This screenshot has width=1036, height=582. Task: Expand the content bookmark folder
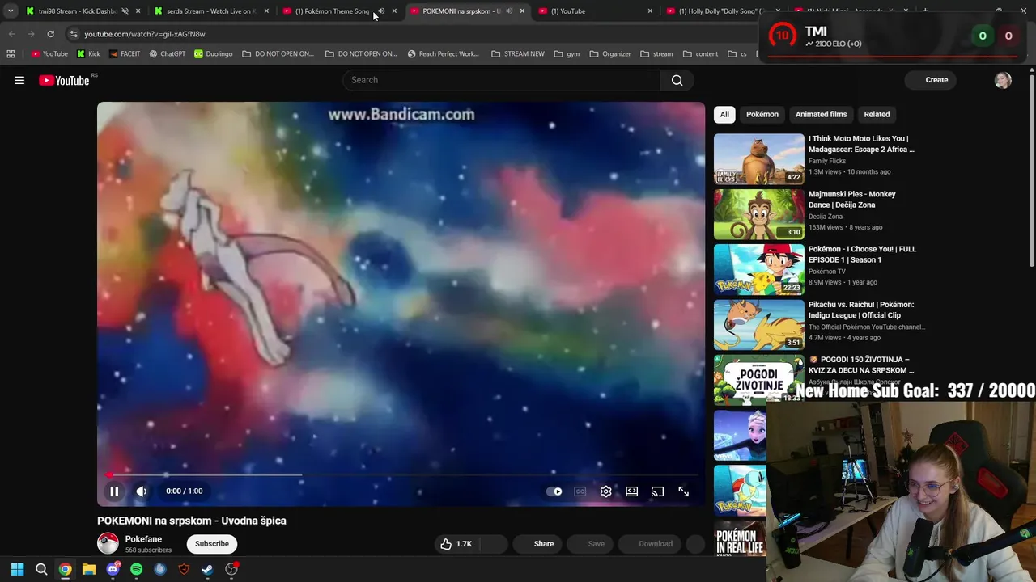701,54
